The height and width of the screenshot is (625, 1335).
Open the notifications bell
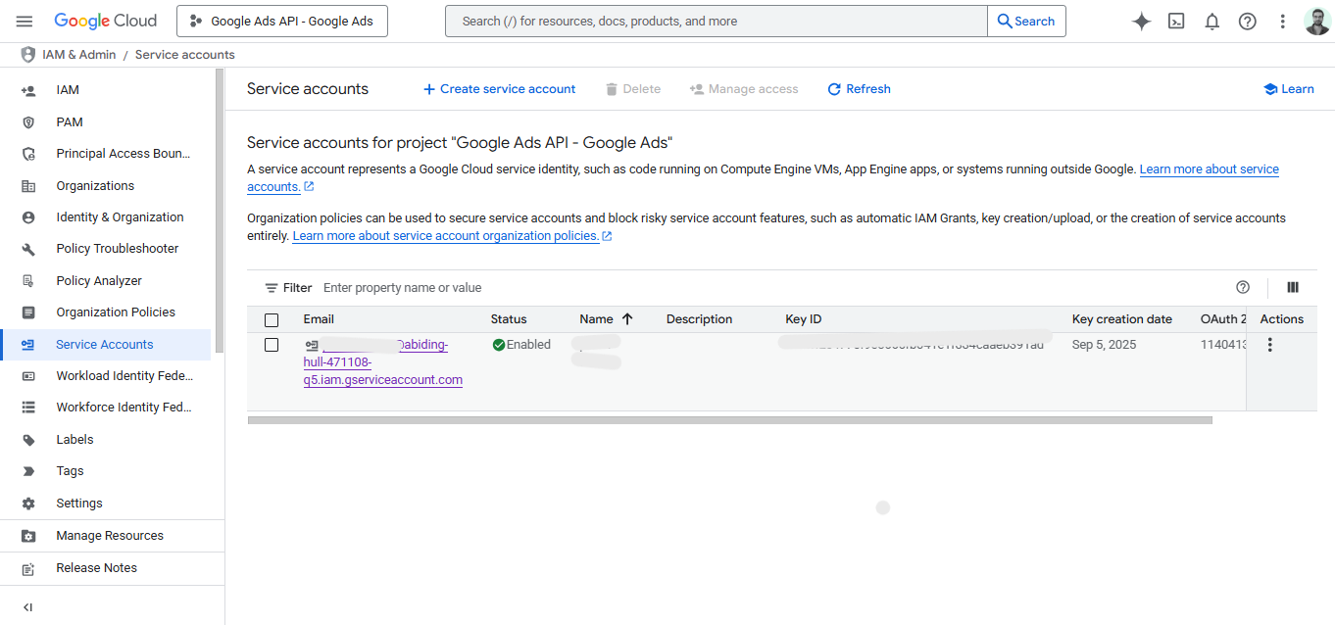tap(1212, 22)
